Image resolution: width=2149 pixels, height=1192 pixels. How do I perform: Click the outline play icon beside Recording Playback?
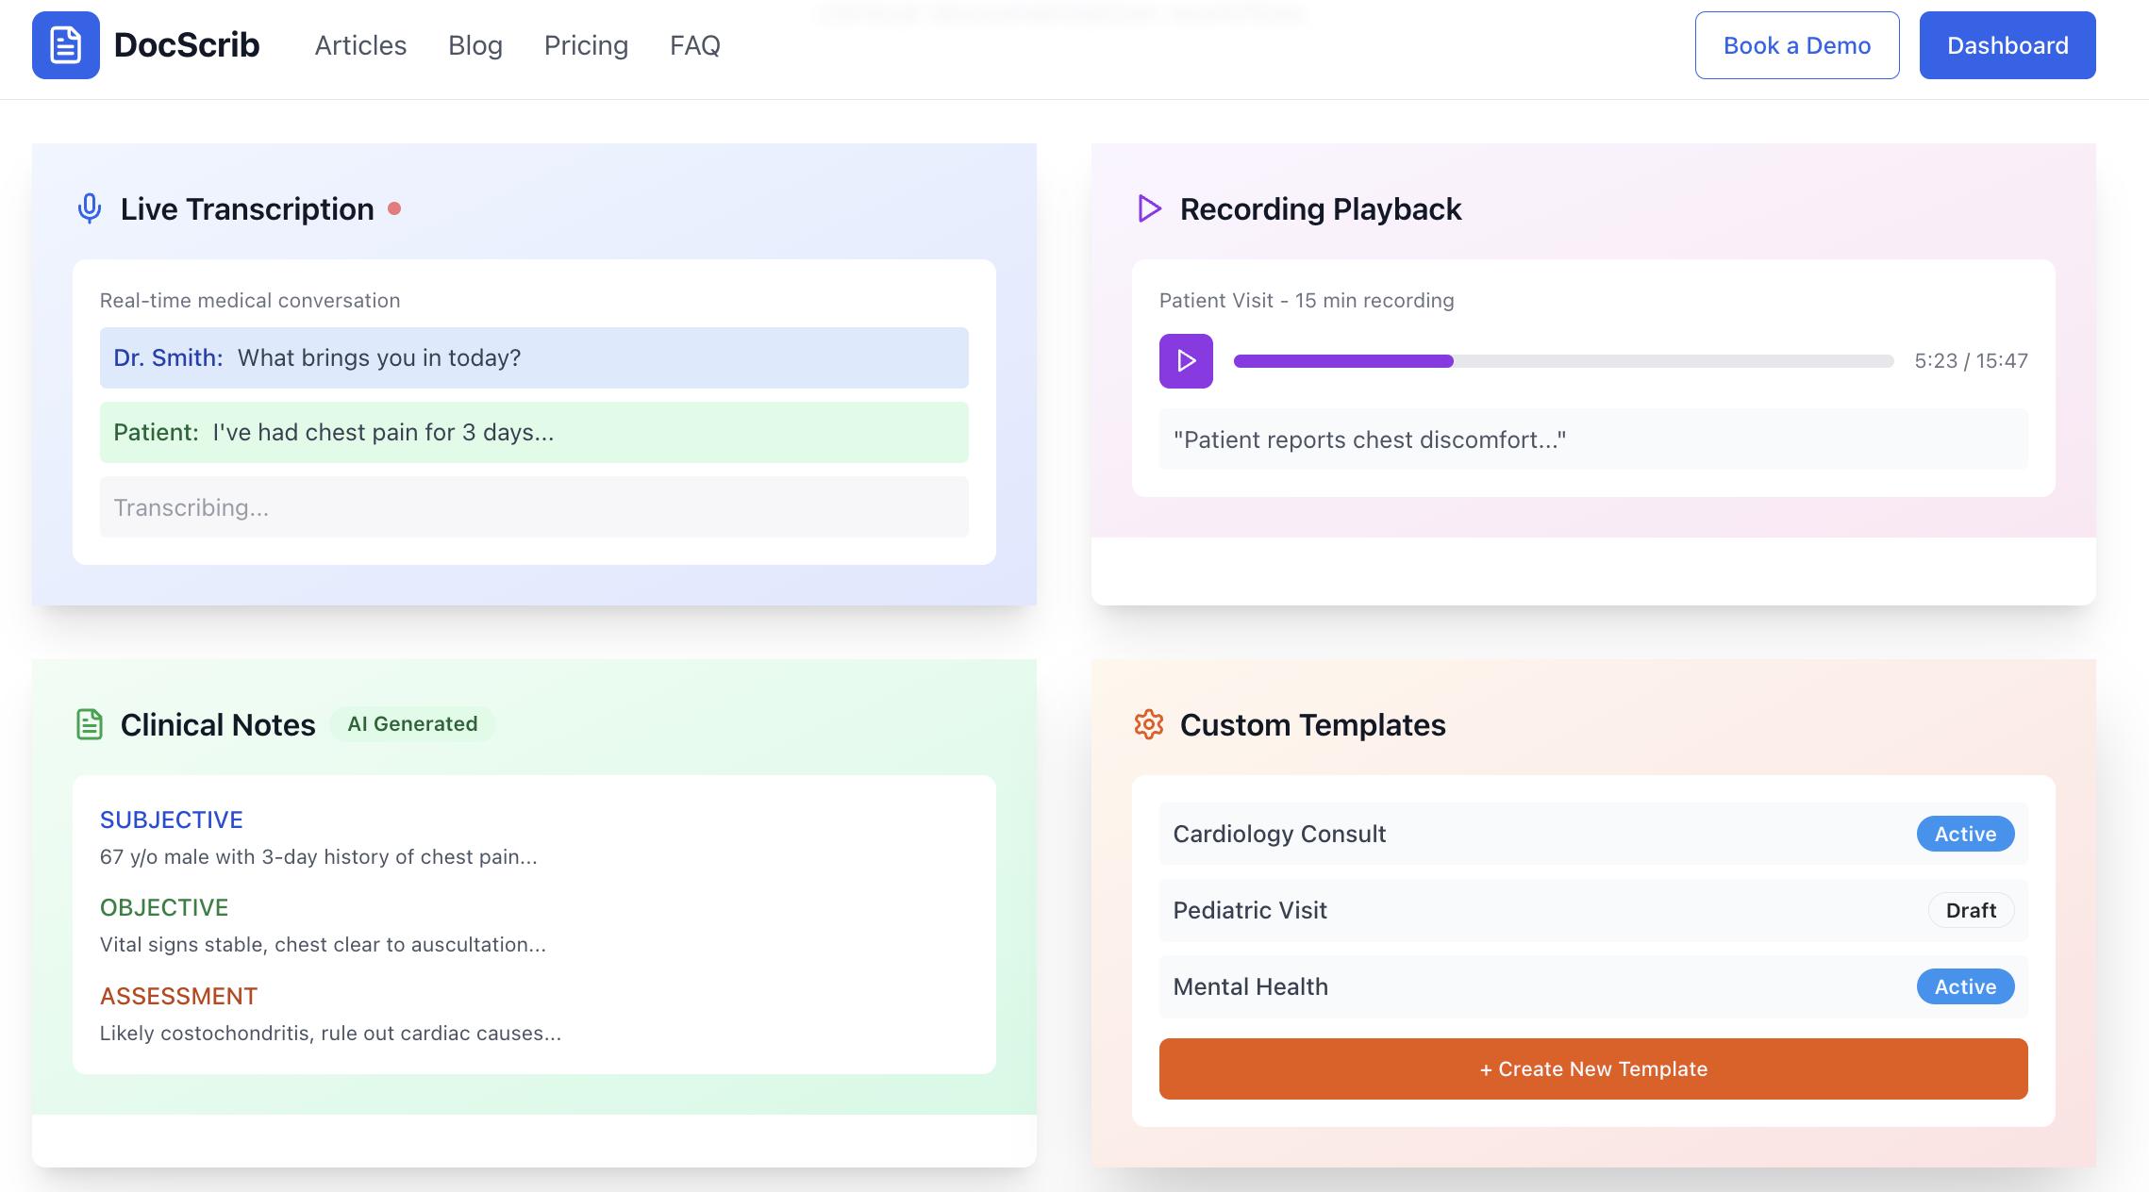1148,208
